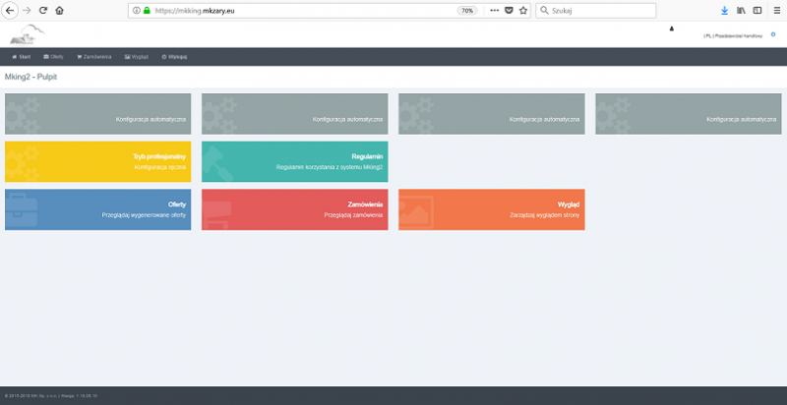Open the yellow Tryb profesjonalny tile
This screenshot has height=405, width=787.
click(x=97, y=161)
